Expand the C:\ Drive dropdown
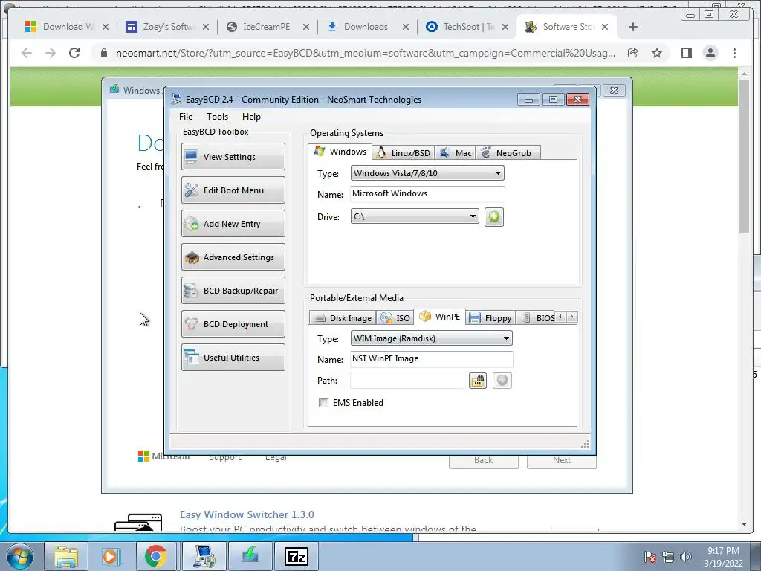The width and height of the screenshot is (761, 571). tap(415, 216)
